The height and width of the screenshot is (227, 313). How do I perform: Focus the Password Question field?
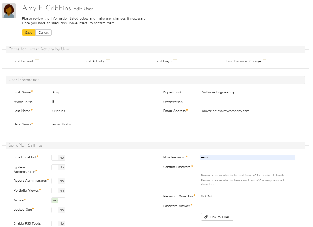(247, 196)
